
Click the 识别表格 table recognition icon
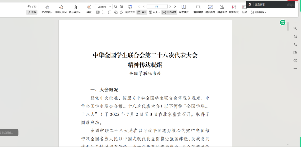click(222, 9)
